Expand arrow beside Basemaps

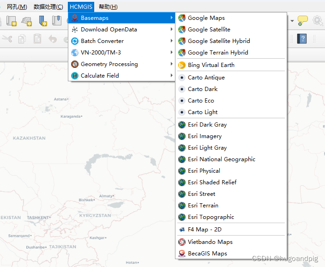click(171, 18)
